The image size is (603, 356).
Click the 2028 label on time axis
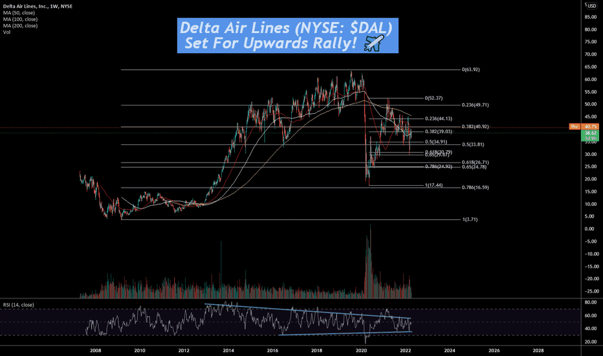pos(538,351)
